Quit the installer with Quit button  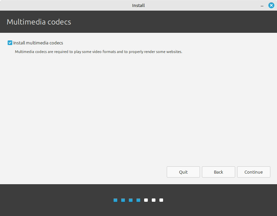pos(183,172)
